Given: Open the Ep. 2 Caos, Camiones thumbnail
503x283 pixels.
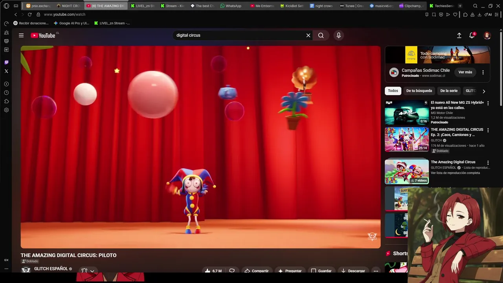Looking at the screenshot, I should [x=407, y=140].
